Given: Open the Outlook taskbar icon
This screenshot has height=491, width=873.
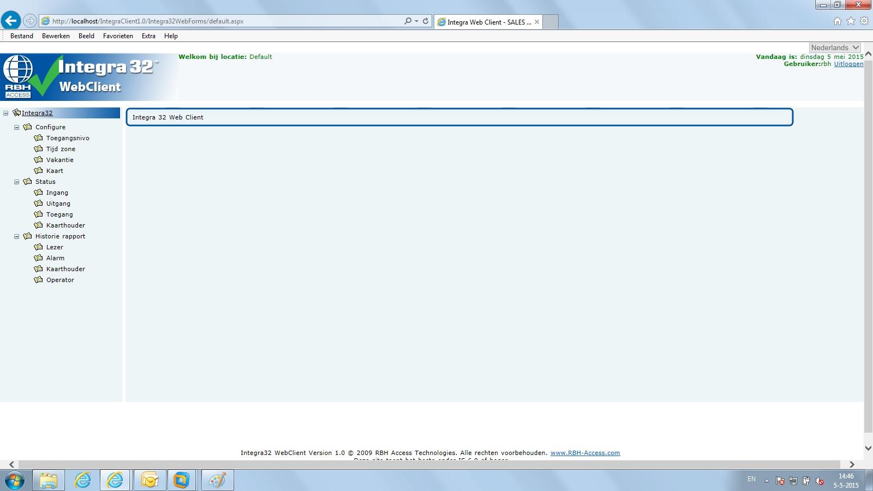Looking at the screenshot, I should (x=150, y=481).
